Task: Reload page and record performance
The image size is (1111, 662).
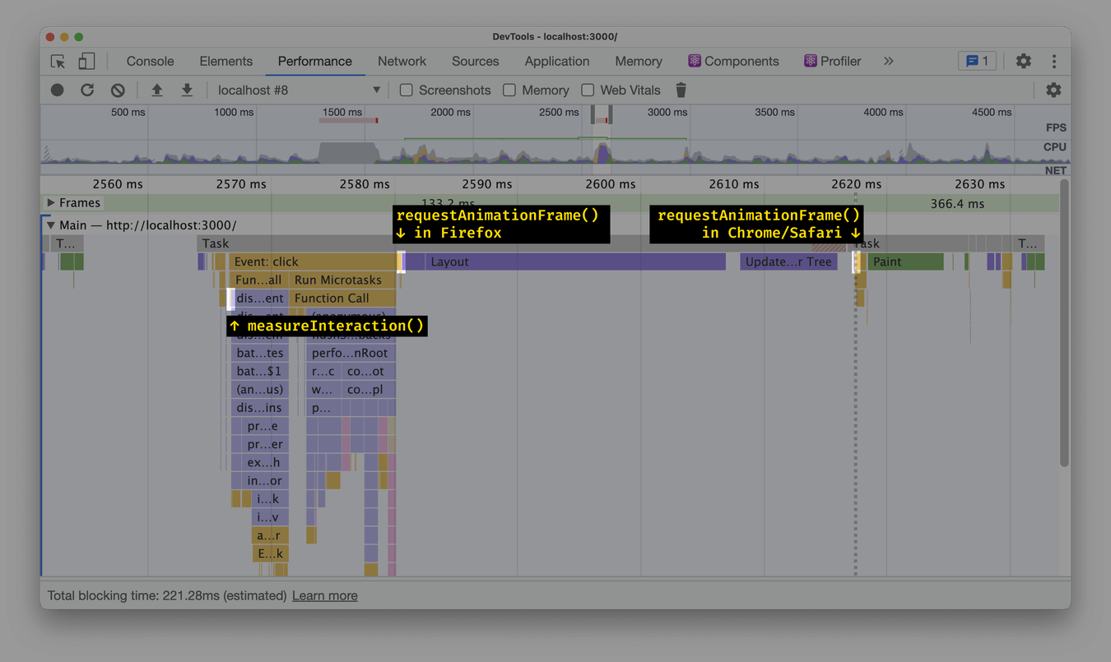Action: 87,90
